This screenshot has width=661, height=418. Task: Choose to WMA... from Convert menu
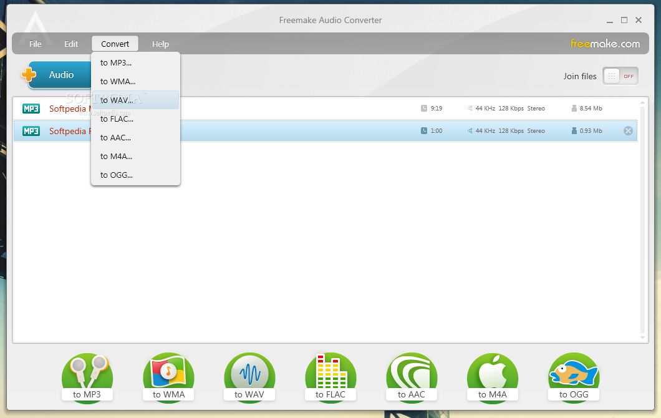[135, 81]
